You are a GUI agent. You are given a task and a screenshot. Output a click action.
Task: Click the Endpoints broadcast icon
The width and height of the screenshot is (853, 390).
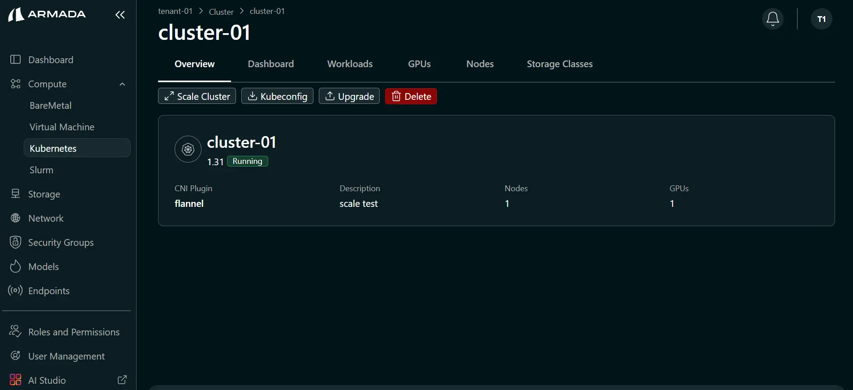(16, 291)
